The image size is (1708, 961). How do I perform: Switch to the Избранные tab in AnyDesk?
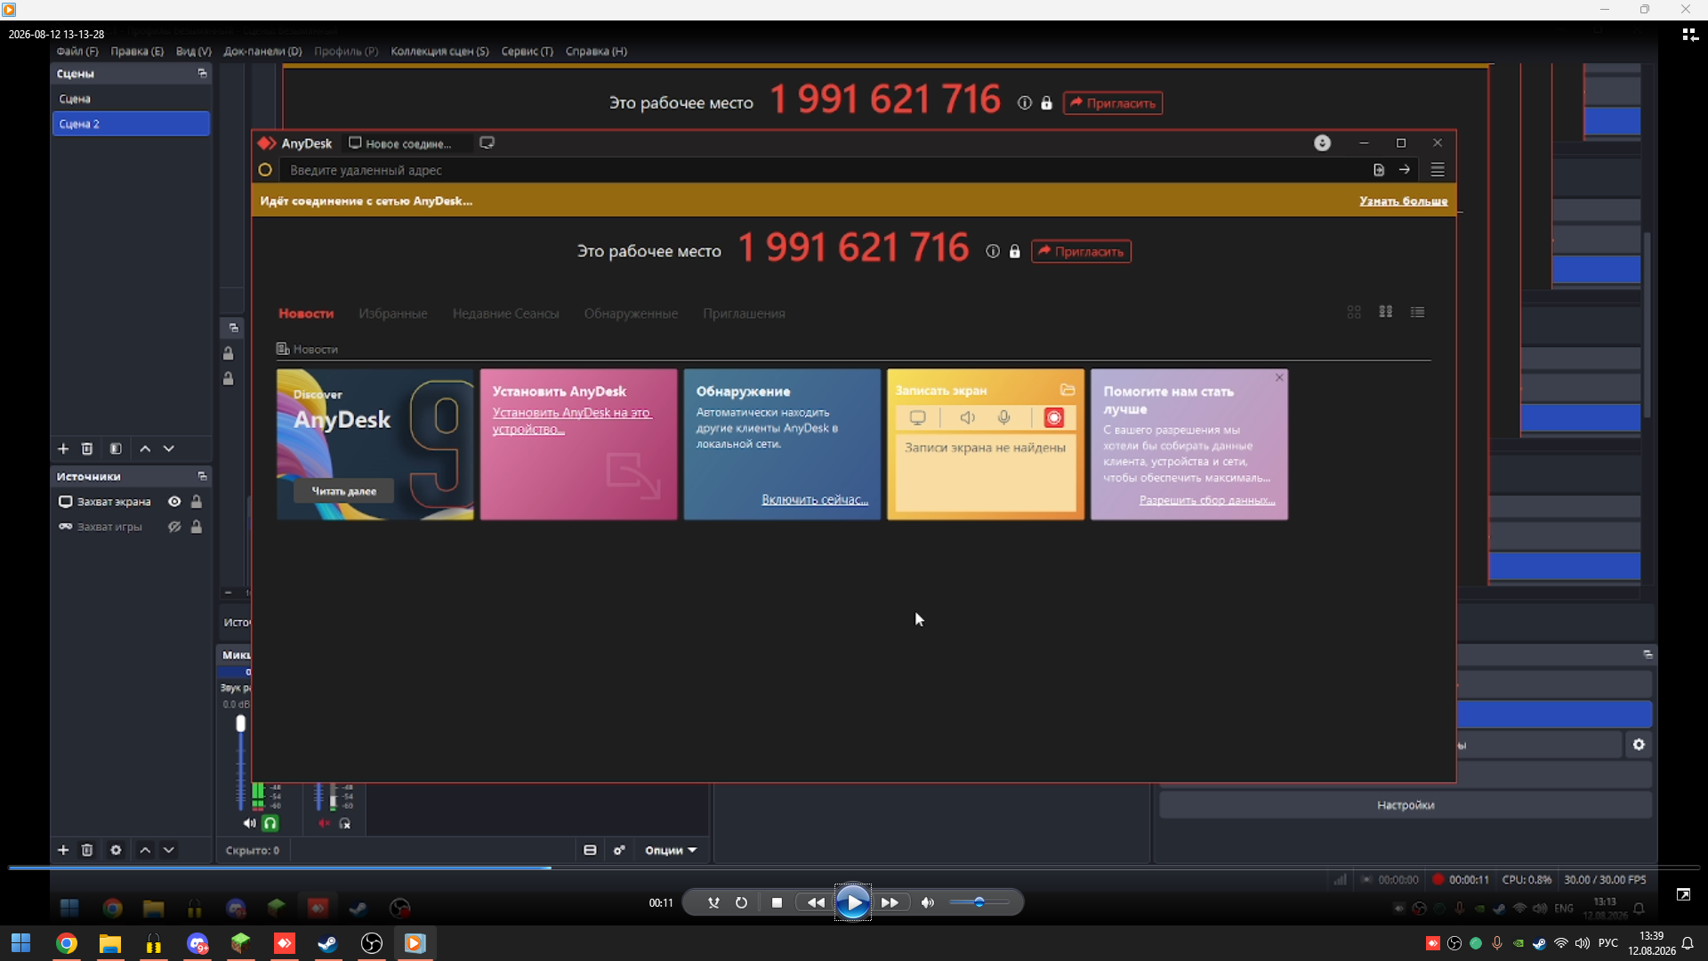[x=393, y=314]
